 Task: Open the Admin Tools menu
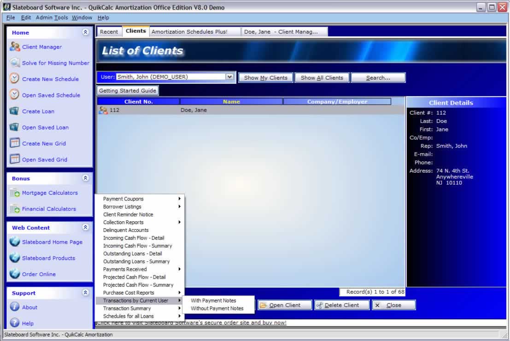tap(52, 17)
